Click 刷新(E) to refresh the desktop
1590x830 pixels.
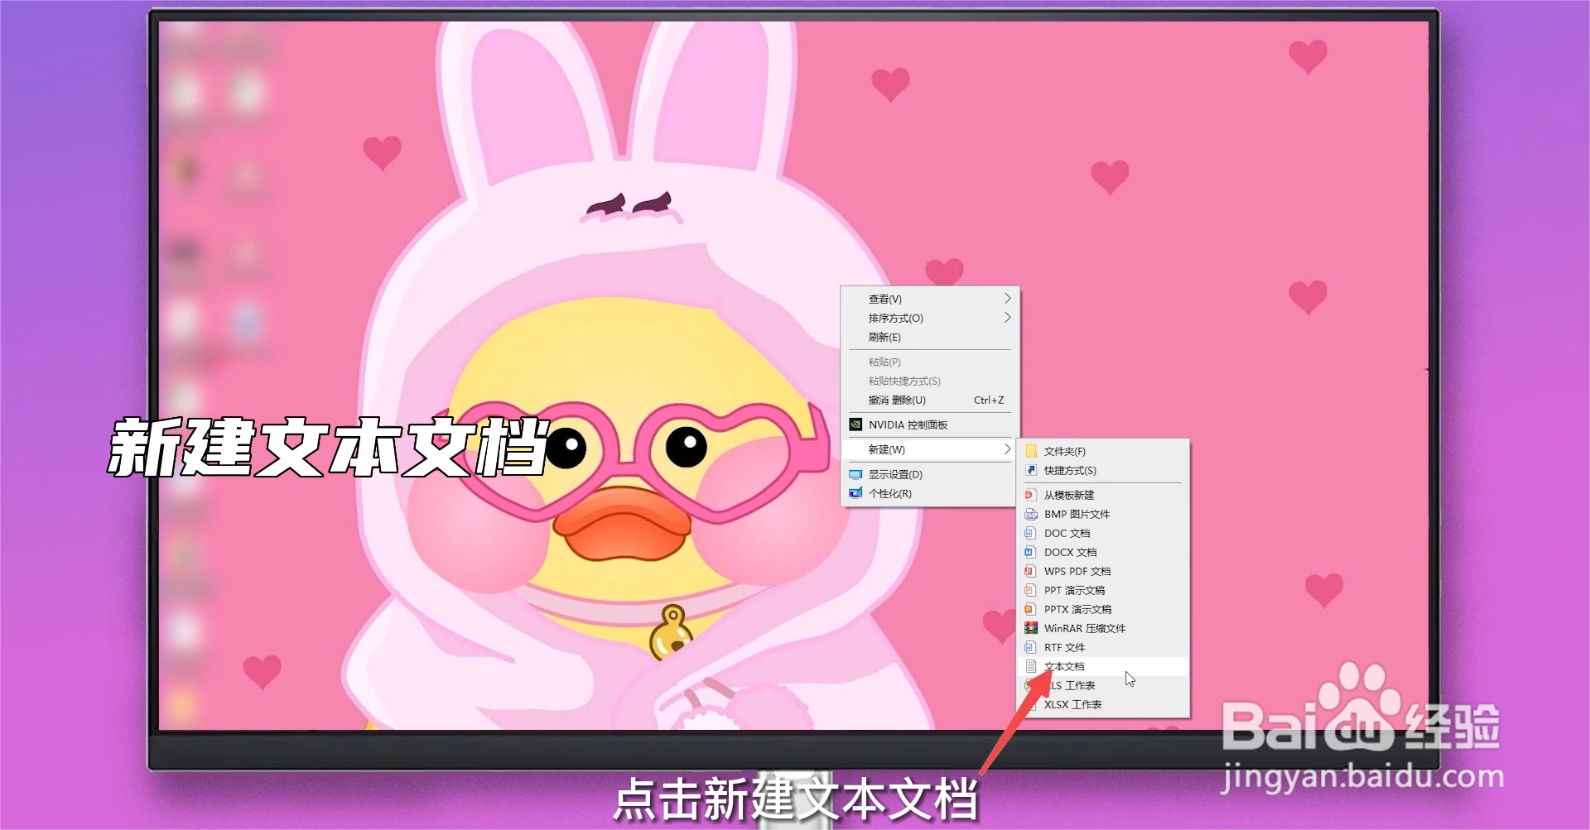pyautogui.click(x=929, y=337)
